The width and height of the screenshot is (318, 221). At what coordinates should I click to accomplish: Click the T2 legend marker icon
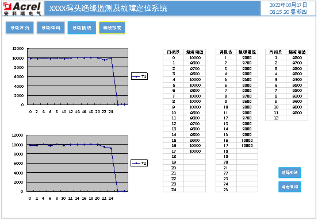(x=136, y=163)
